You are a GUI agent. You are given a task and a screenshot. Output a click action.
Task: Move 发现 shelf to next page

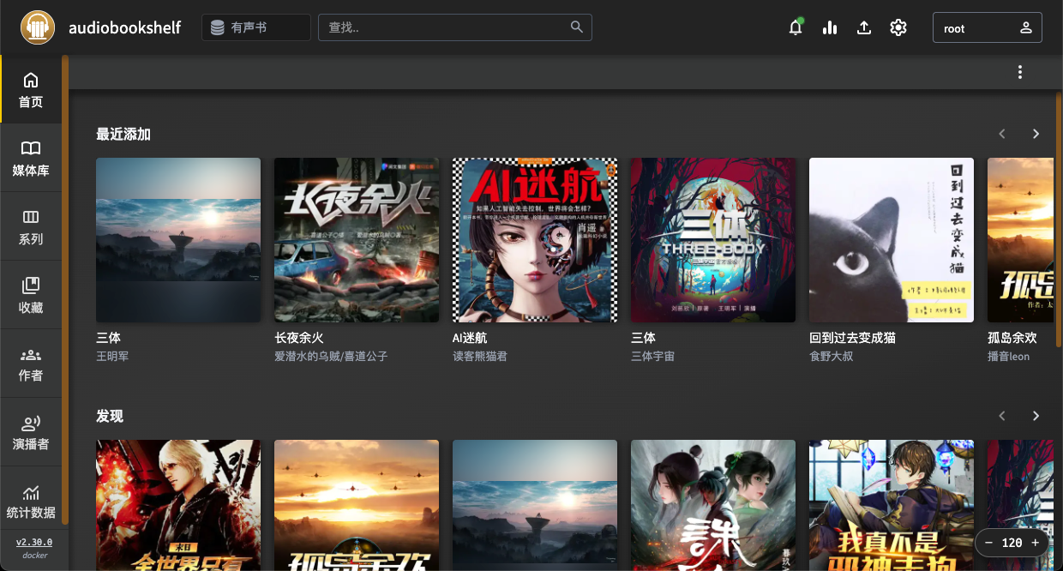pyautogui.click(x=1036, y=416)
